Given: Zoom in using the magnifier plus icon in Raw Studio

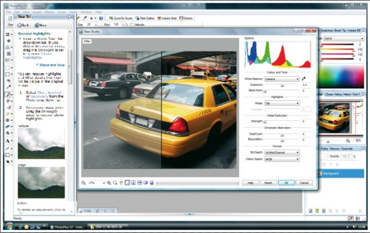Looking at the screenshot, I should pyautogui.click(x=109, y=183).
